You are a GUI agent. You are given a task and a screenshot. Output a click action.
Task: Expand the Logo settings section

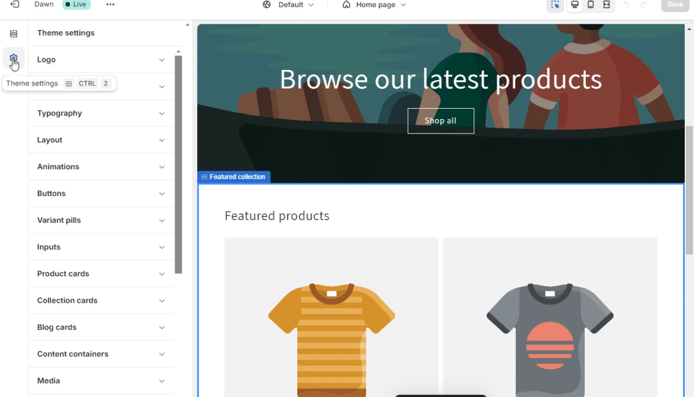click(x=101, y=60)
